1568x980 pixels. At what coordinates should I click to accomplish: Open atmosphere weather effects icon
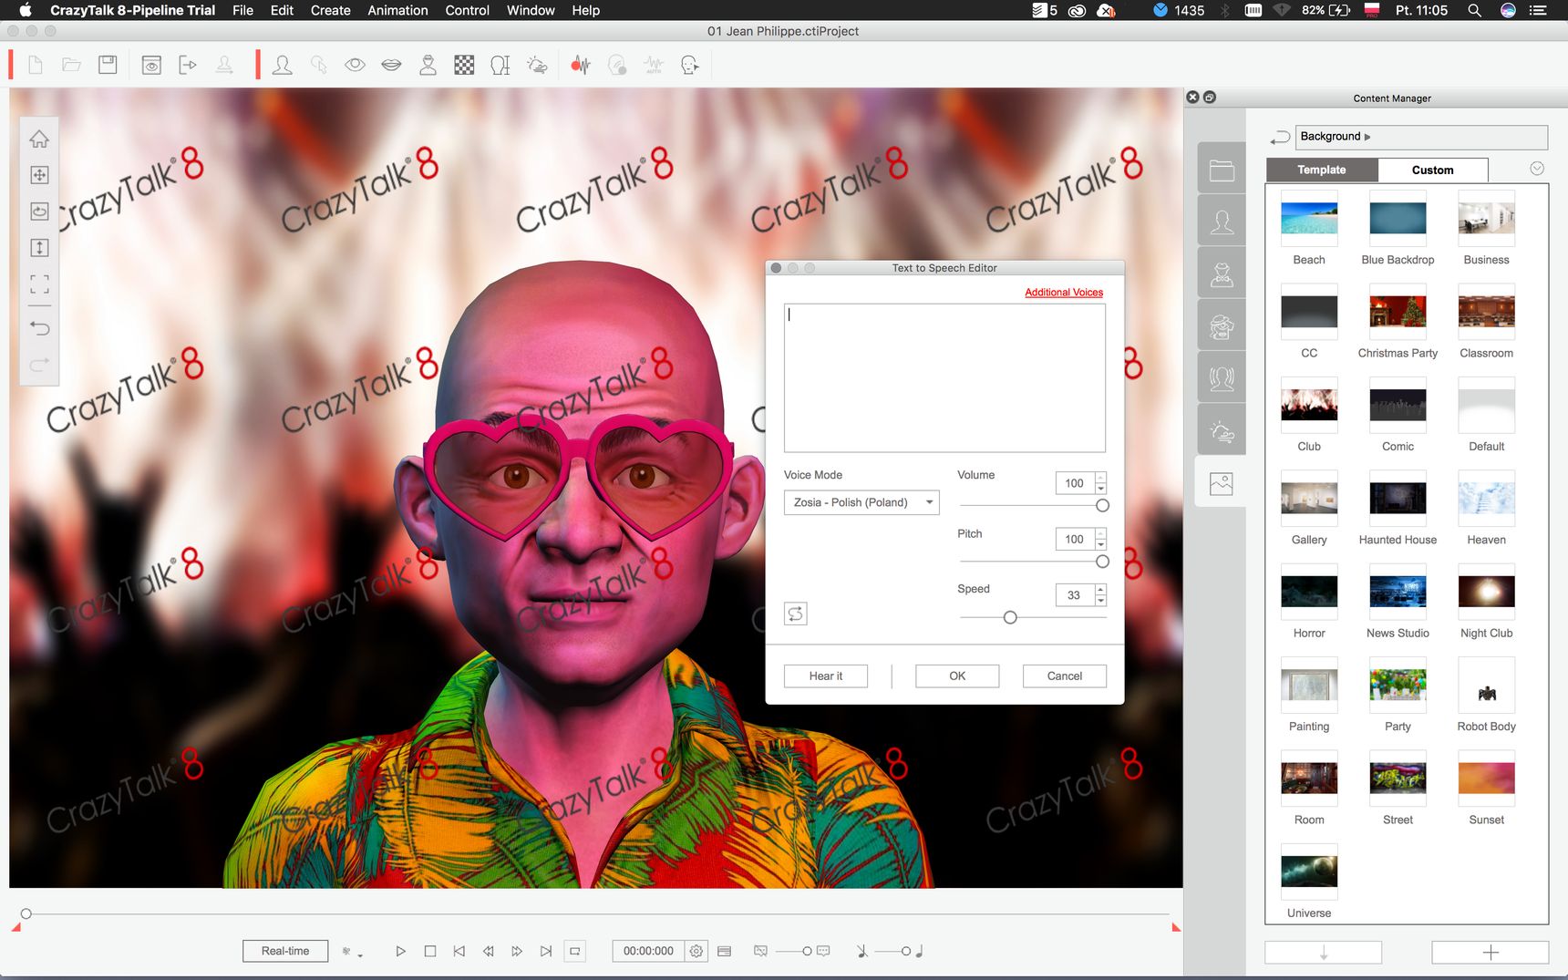pyautogui.click(x=537, y=65)
